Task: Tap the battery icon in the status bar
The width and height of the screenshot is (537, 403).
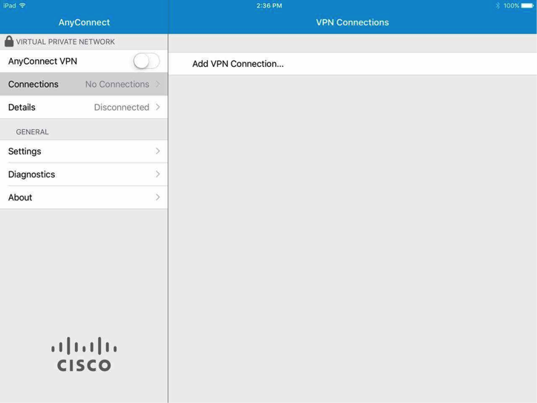Action: tap(527, 5)
